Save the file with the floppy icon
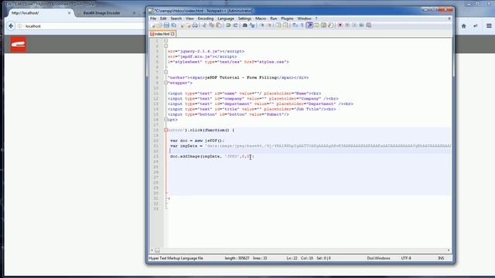This screenshot has height=278, width=495. [x=166, y=25]
